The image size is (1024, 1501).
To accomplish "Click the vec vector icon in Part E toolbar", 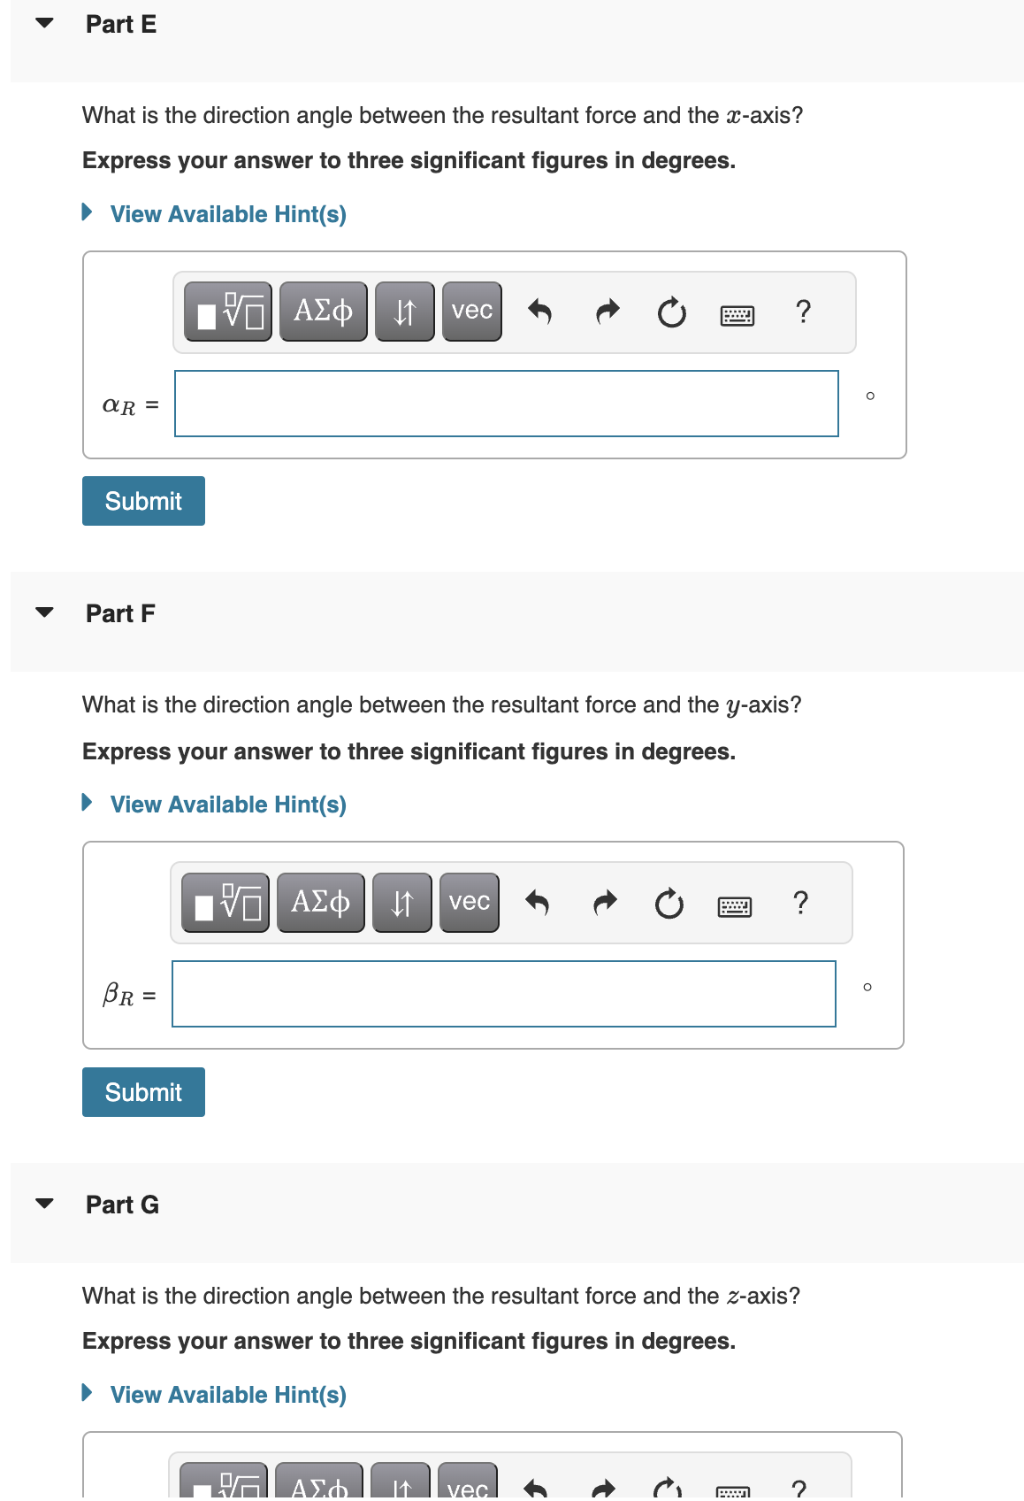I will pos(470,311).
